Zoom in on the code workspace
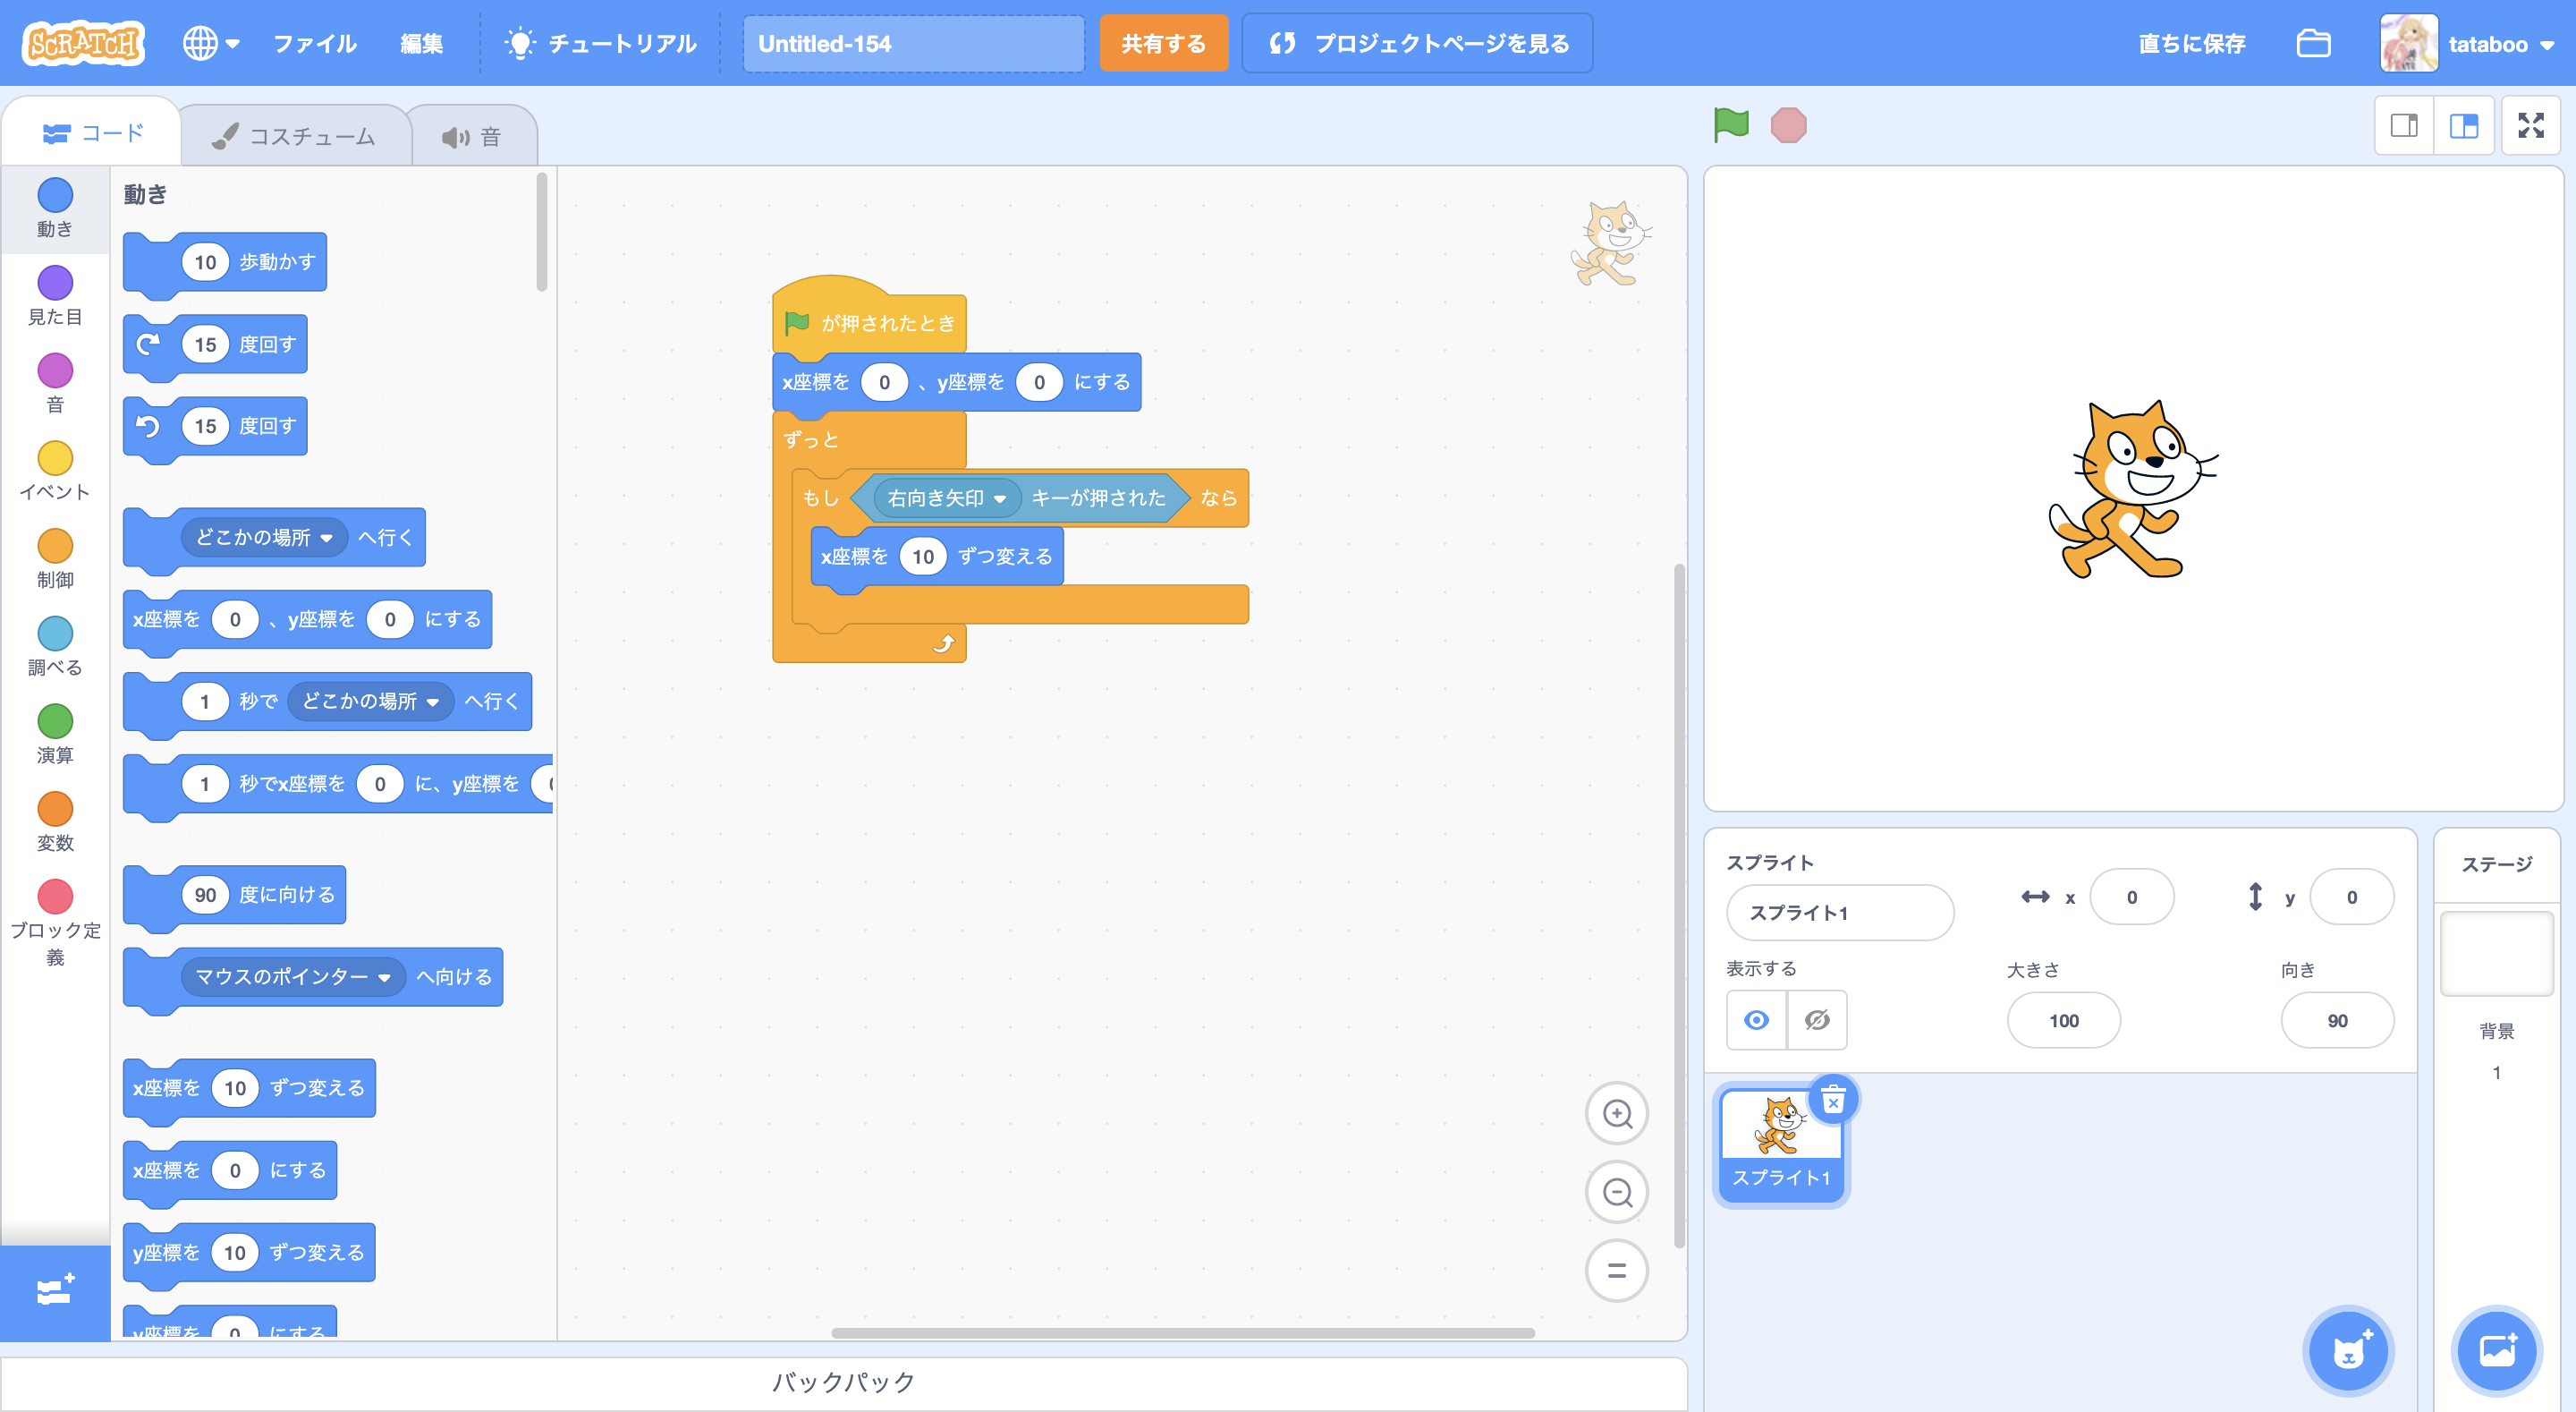This screenshot has height=1412, width=2576. point(1617,1113)
